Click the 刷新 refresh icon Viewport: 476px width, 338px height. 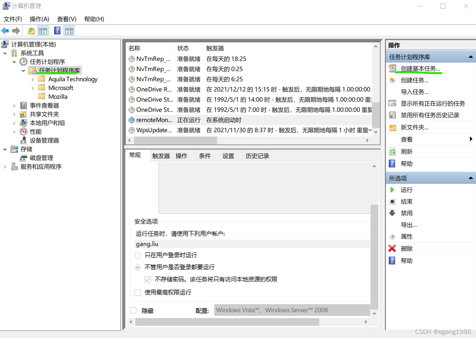392,151
